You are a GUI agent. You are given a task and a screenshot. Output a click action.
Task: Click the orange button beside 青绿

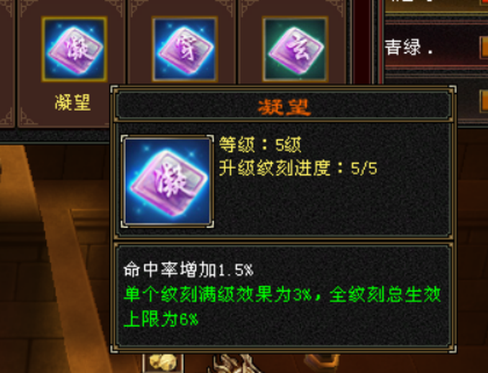click(x=484, y=47)
